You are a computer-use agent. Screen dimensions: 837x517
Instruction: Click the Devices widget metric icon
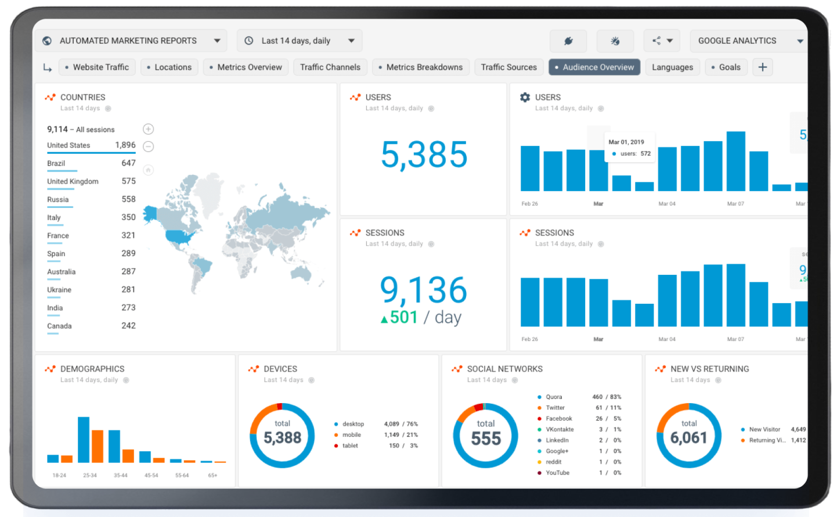tap(254, 369)
